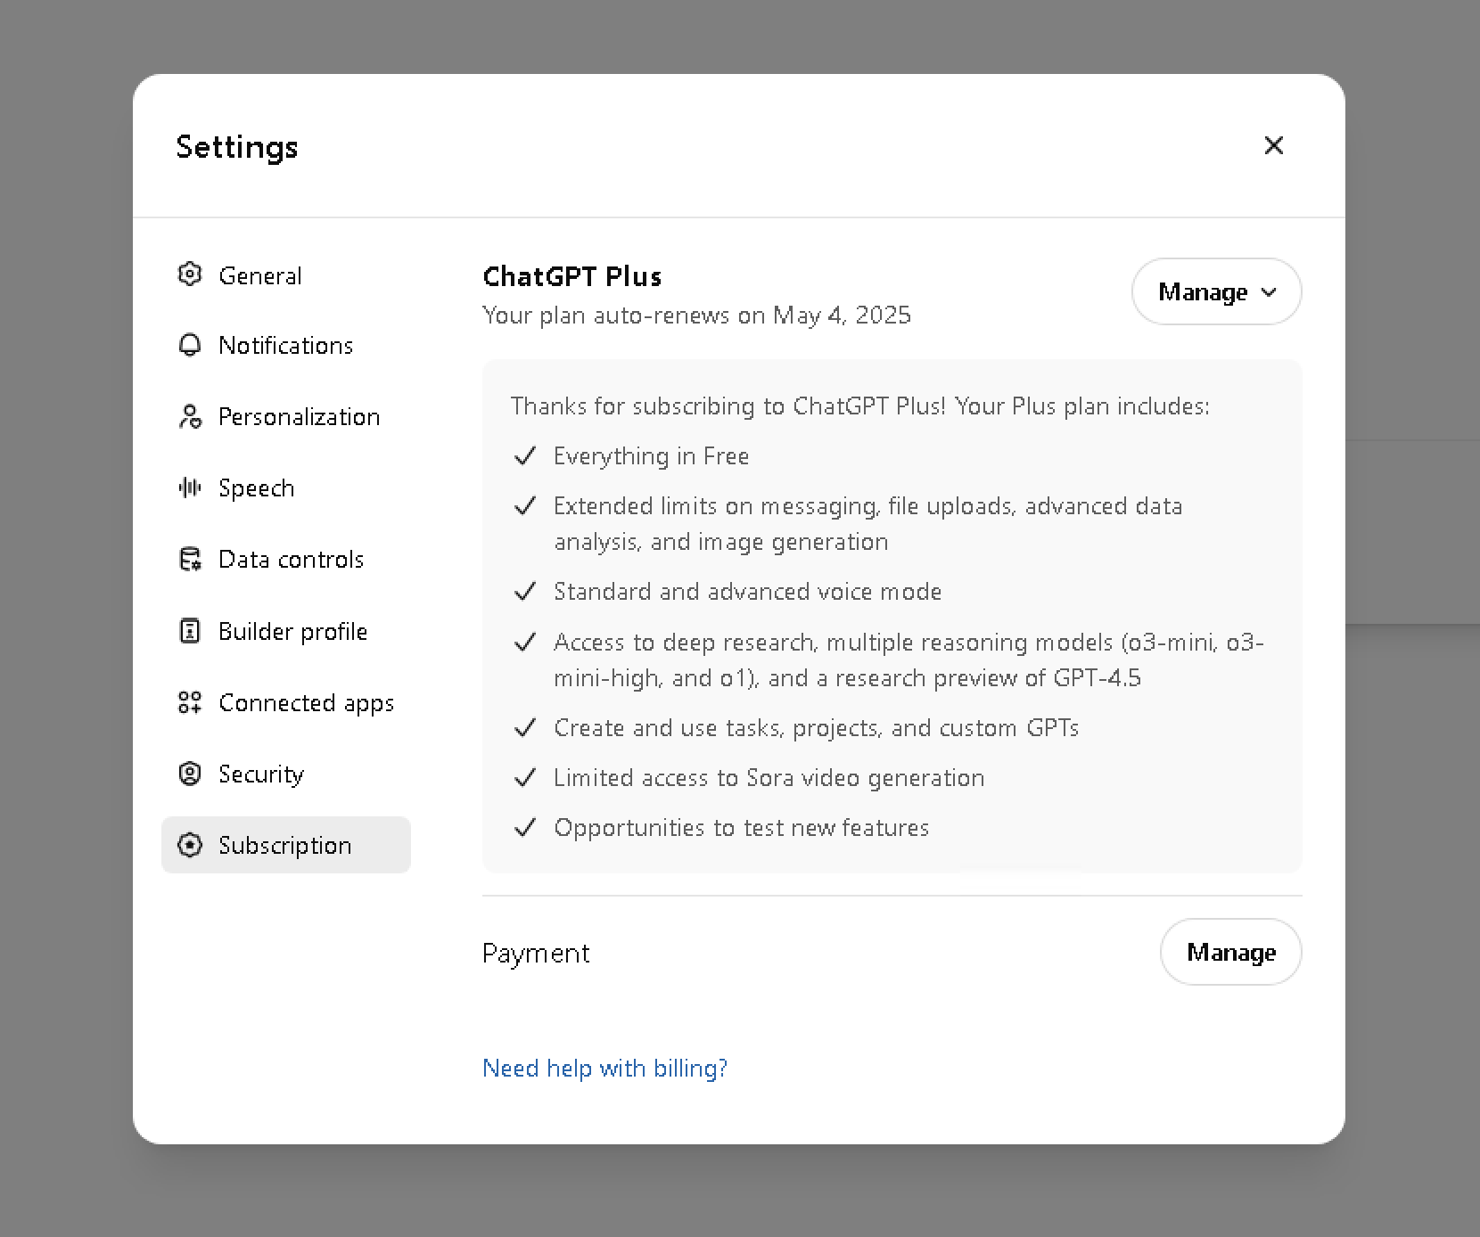Click Manage next to Payment
The image size is (1480, 1237).
pyautogui.click(x=1230, y=952)
